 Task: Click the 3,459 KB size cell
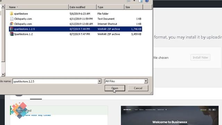pyautogui.click(x=136, y=34)
